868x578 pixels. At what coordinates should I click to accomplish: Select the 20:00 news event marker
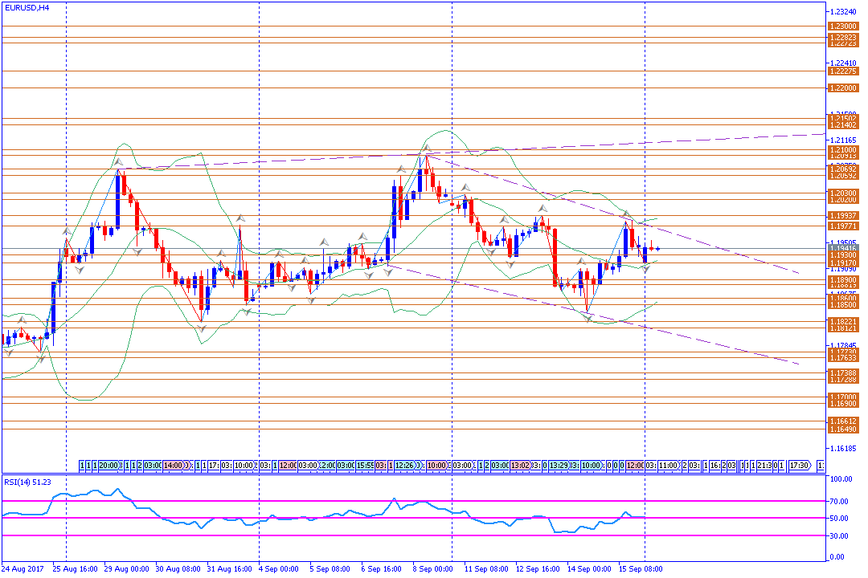point(109,466)
